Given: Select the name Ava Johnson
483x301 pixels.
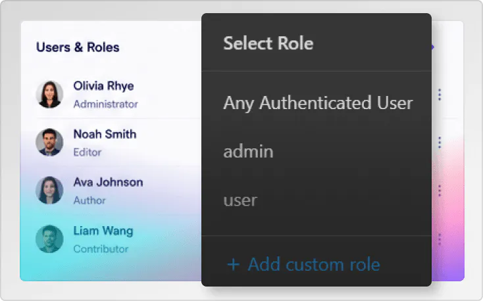Looking at the screenshot, I should click(108, 182).
